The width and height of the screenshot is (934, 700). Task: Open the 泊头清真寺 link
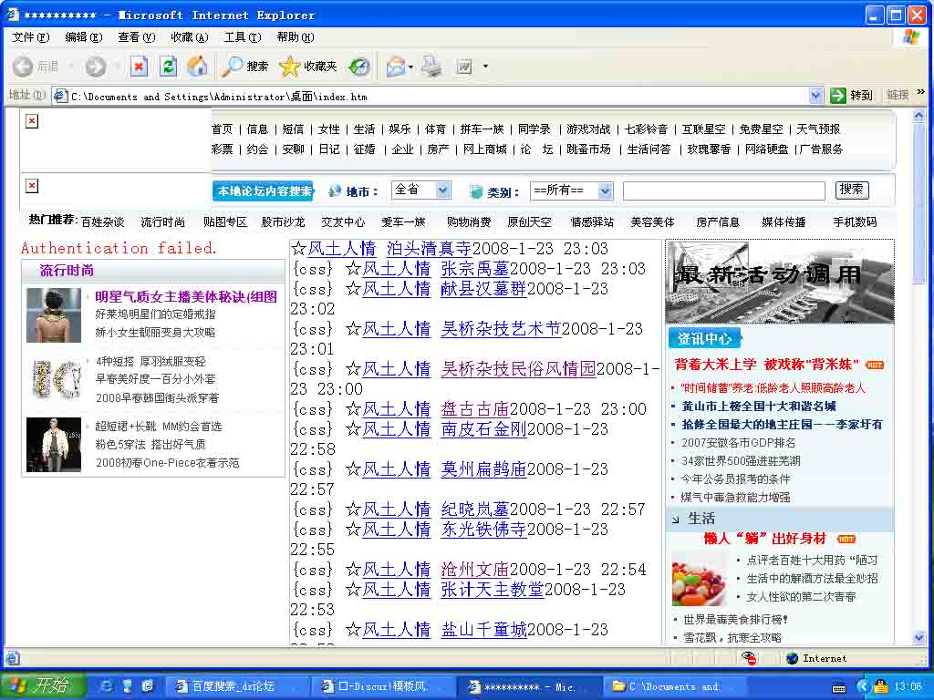pos(429,249)
